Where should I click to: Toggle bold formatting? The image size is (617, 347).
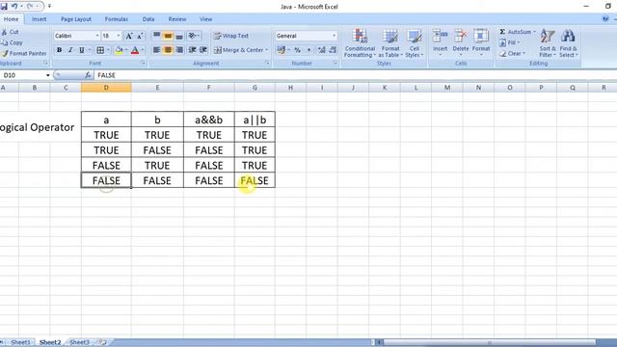coord(59,50)
